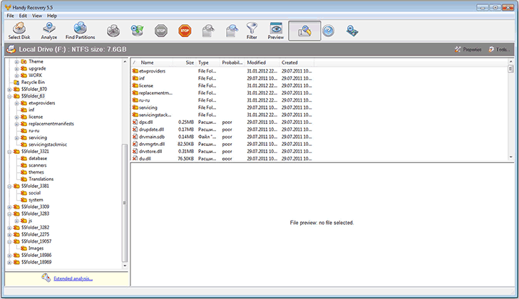Open the File menu
Viewport: 519px width, 299px height.
11,16
